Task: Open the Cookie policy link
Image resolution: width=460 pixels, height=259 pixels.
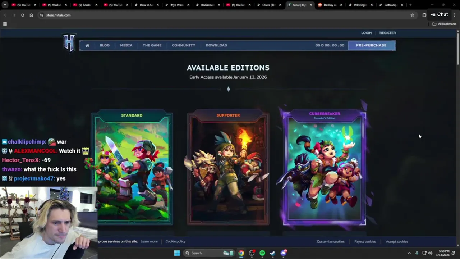Action: point(175,241)
